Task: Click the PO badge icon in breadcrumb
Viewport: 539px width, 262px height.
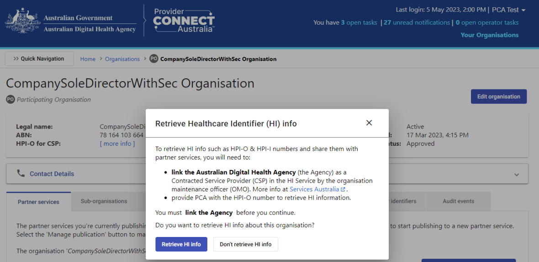Action: pyautogui.click(x=153, y=59)
